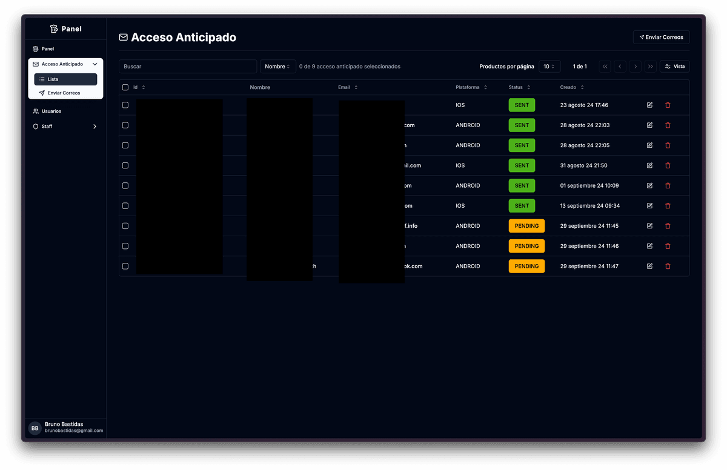Select Enviar Correos in the sidebar submenu
Image resolution: width=727 pixels, height=470 pixels.
pyautogui.click(x=64, y=93)
